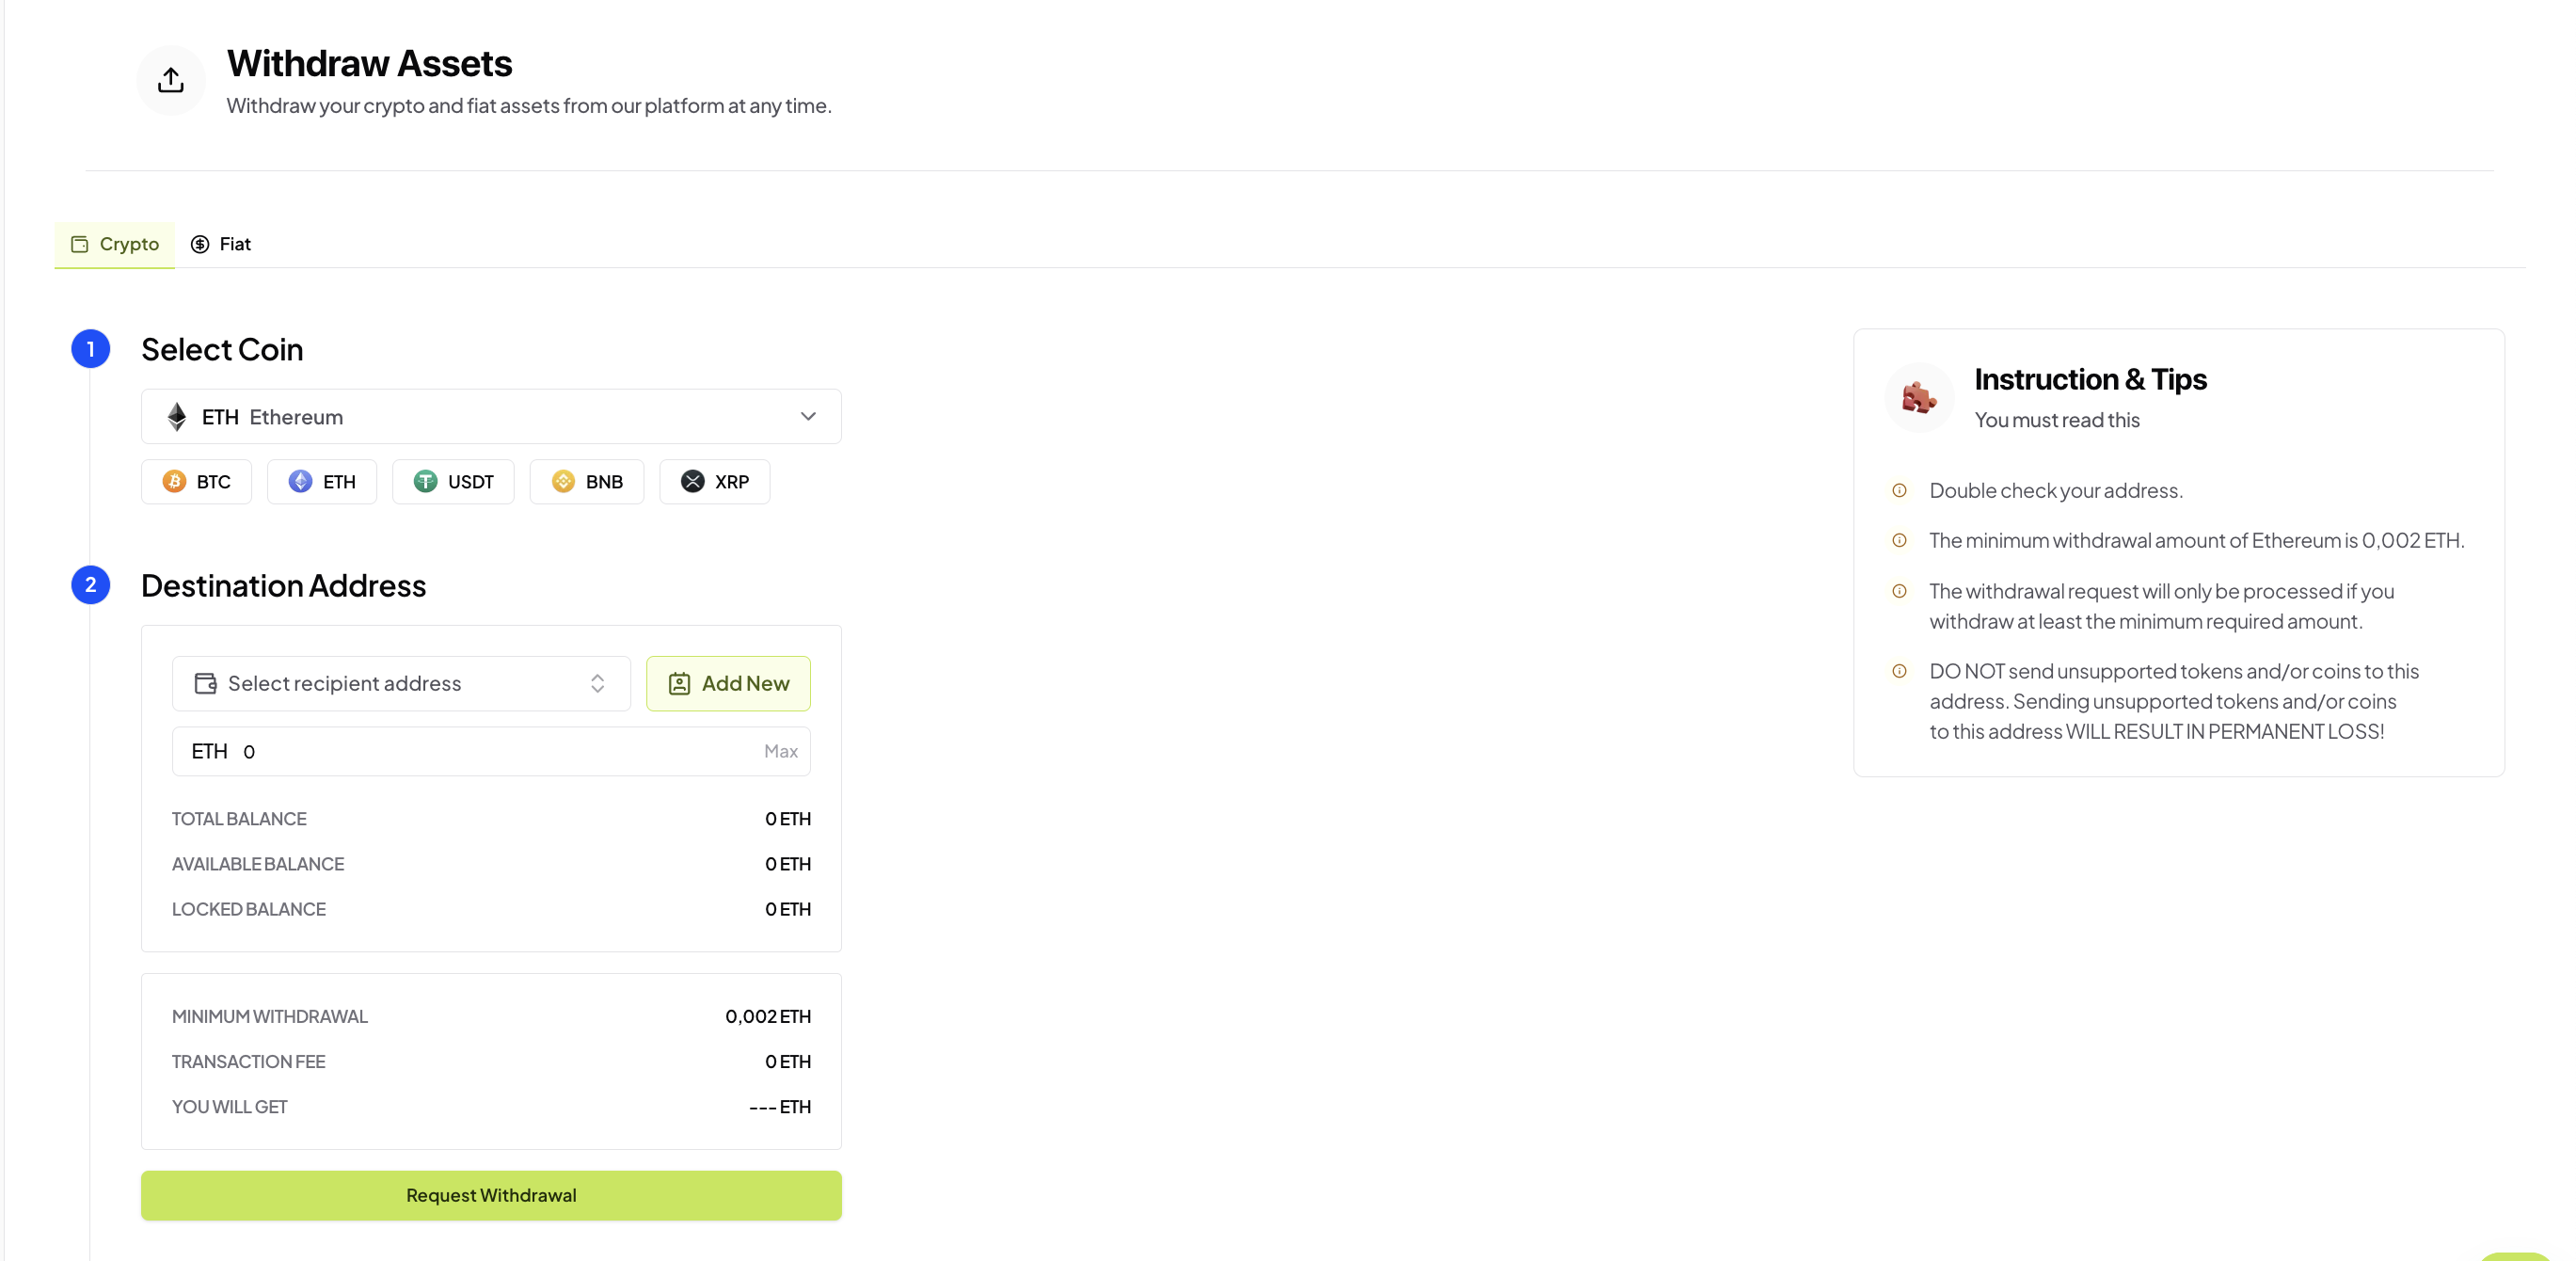
Task: Click the ETH amount input field
Action: click(x=493, y=751)
